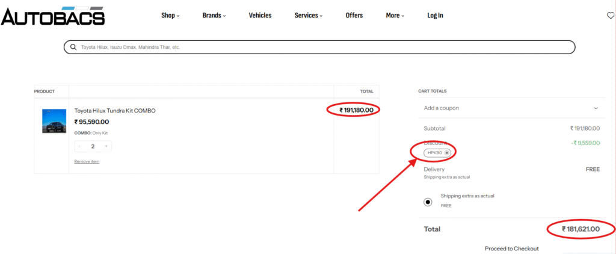Open the Services dropdown menu

(309, 15)
